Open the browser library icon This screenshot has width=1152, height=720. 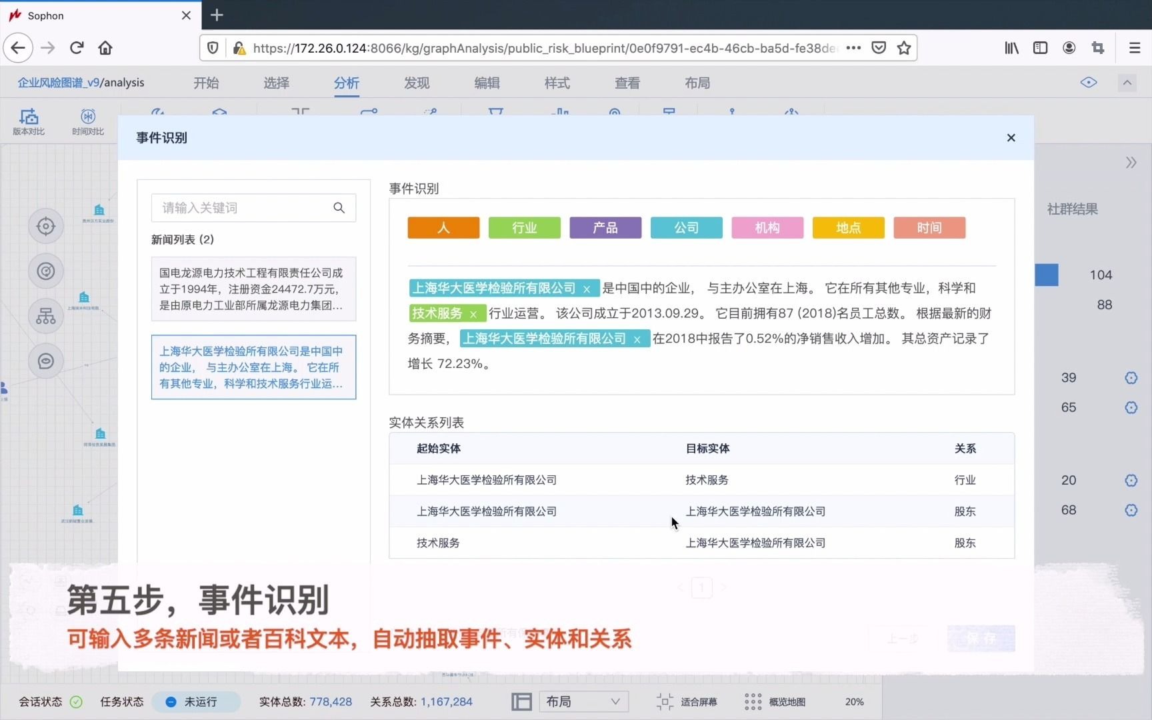click(x=1011, y=48)
